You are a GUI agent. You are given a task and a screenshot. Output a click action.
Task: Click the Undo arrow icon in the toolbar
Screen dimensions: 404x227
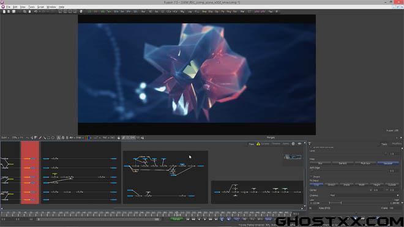point(36,12)
